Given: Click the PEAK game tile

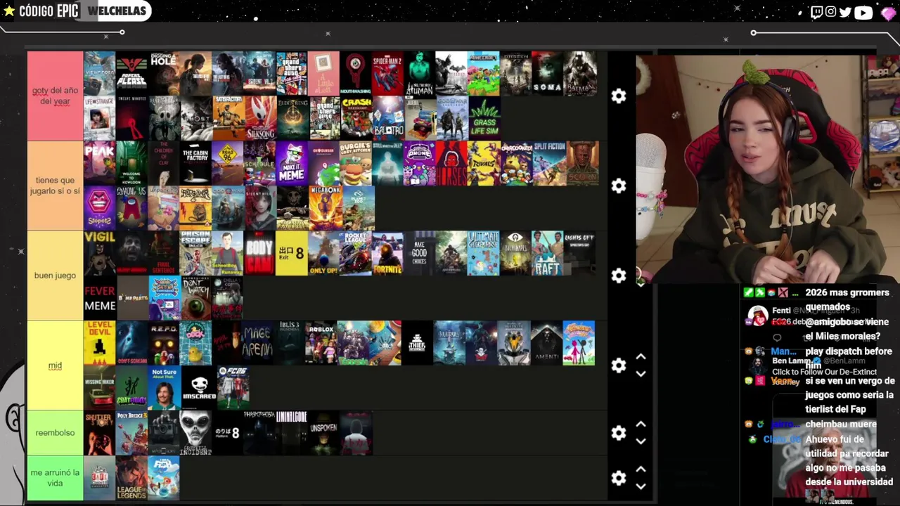Looking at the screenshot, I should [x=100, y=163].
